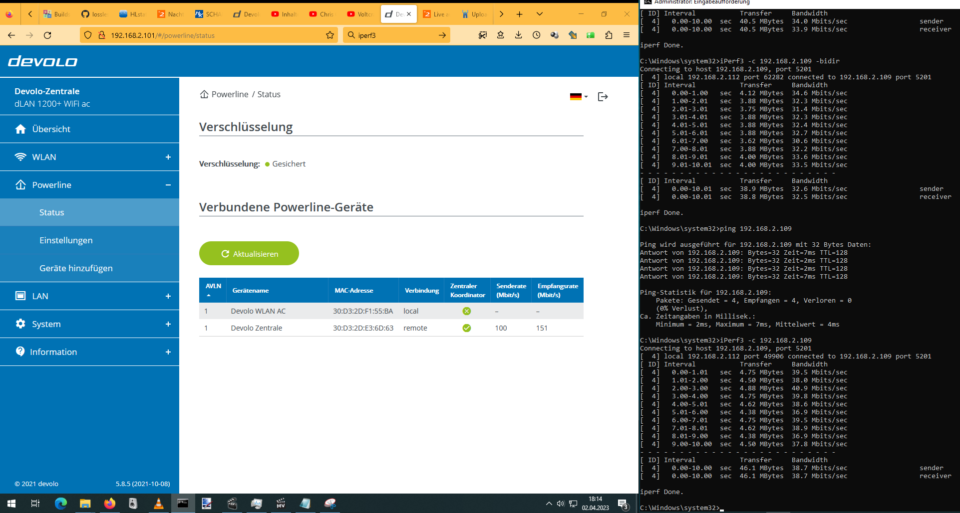Close the active devolo tab
This screenshot has height=513, width=960.
point(409,14)
